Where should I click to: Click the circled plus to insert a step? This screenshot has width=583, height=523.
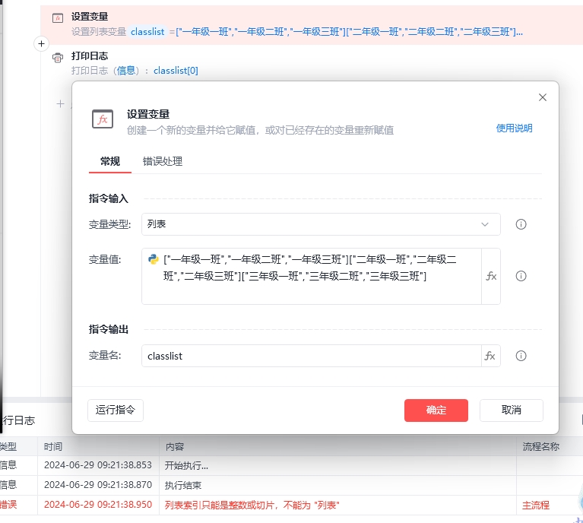click(x=41, y=44)
